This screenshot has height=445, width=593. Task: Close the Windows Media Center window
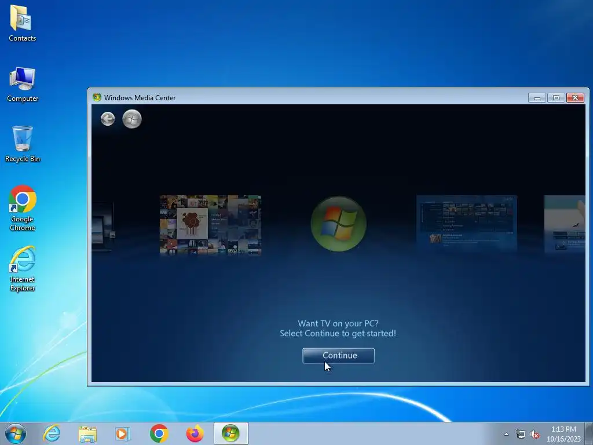click(x=575, y=97)
